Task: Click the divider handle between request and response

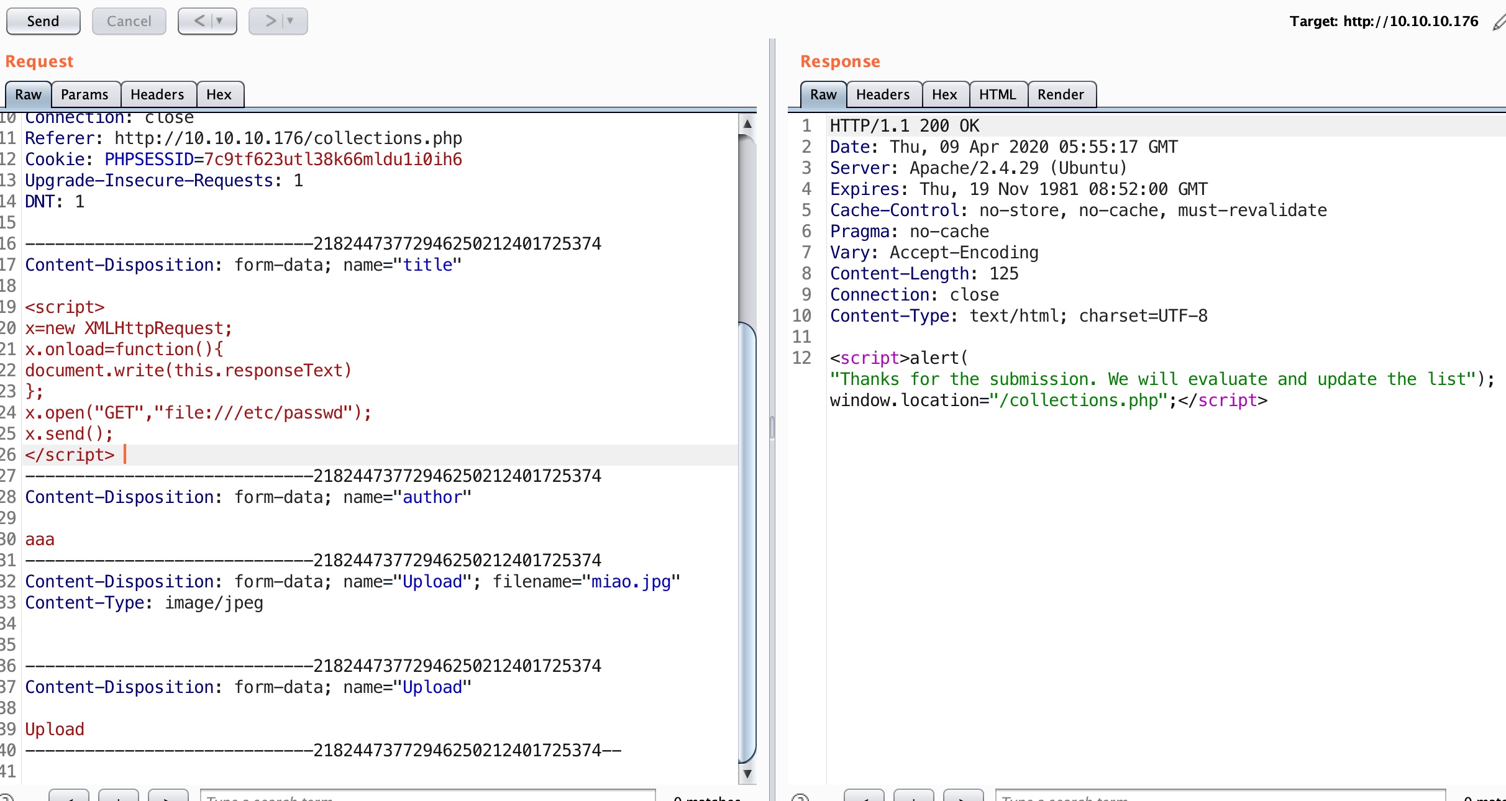Action: pos(772,427)
